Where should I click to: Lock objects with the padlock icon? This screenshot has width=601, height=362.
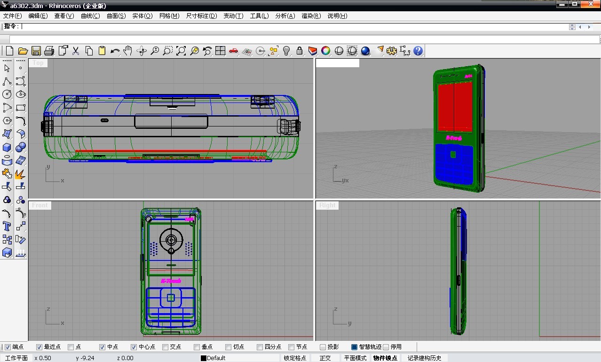pos(300,51)
